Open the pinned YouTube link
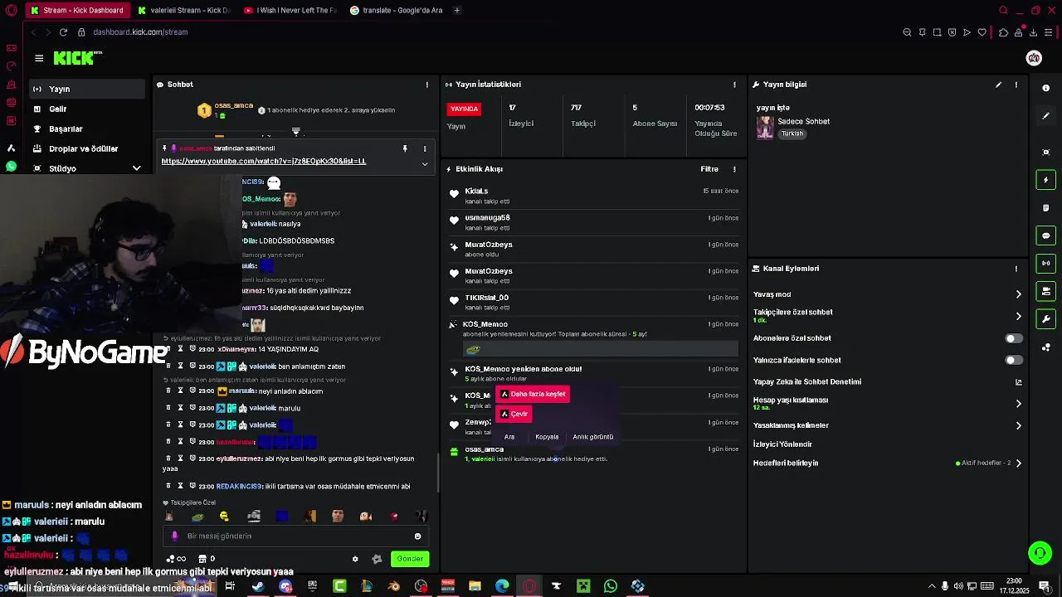This screenshot has width=1062, height=597. (x=263, y=161)
